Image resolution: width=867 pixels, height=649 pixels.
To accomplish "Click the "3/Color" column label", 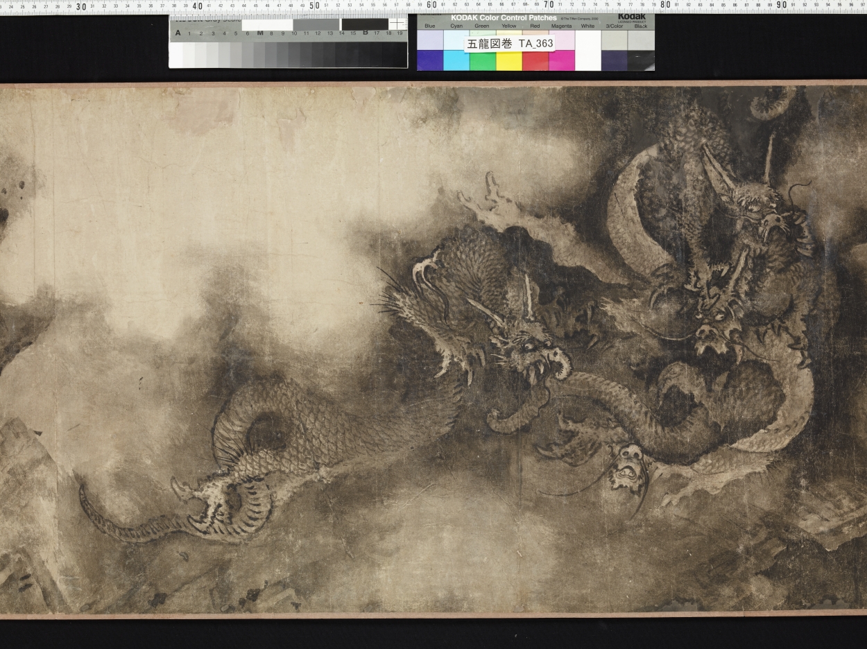I will pyautogui.click(x=615, y=26).
